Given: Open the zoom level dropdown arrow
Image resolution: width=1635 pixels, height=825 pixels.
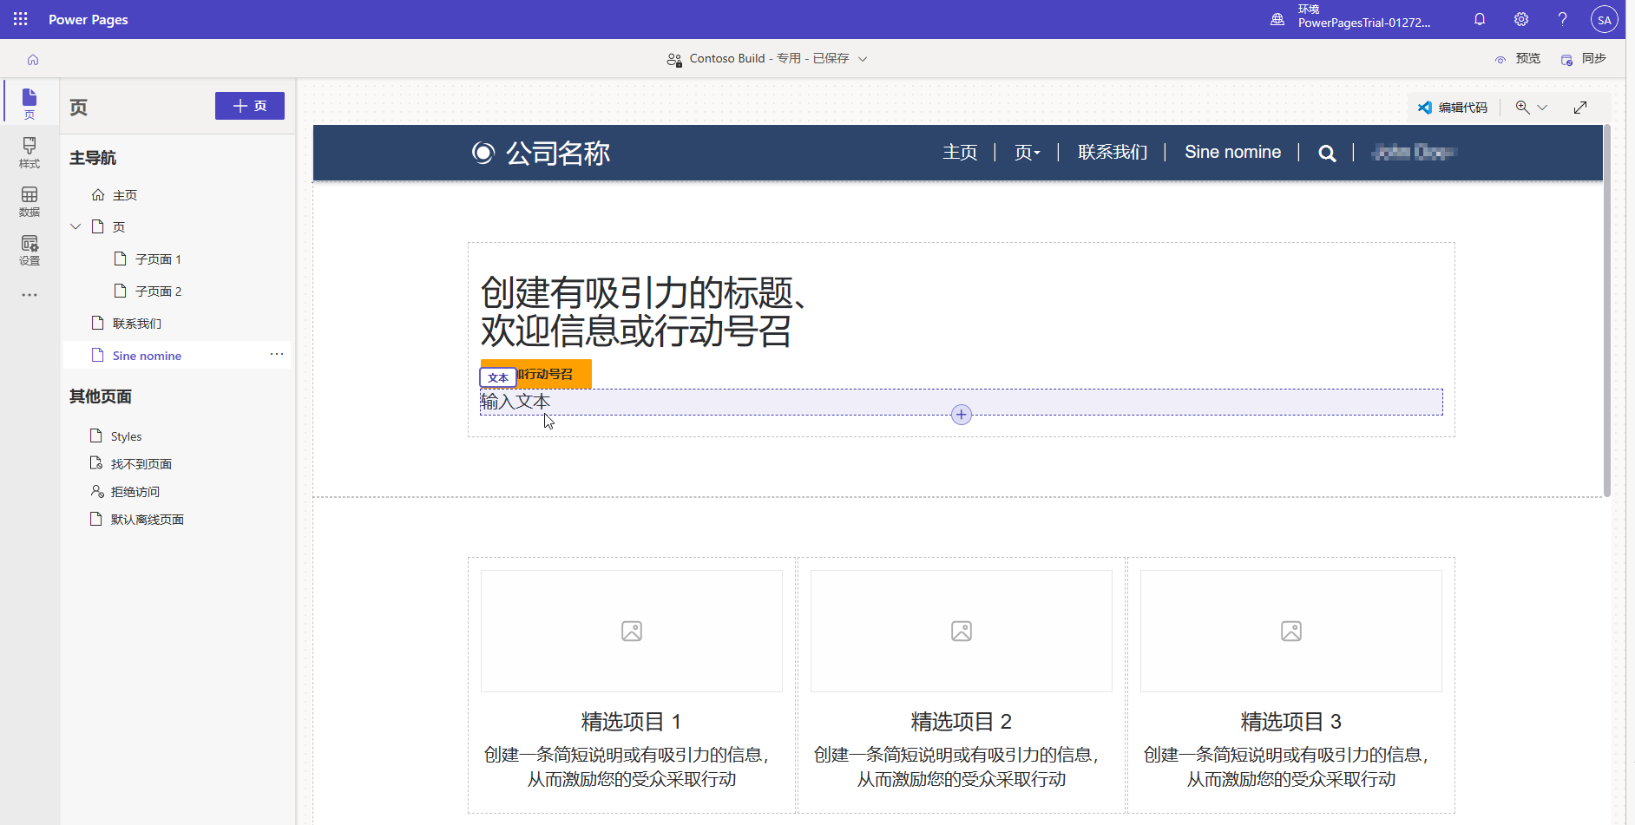Looking at the screenshot, I should click(x=1543, y=107).
